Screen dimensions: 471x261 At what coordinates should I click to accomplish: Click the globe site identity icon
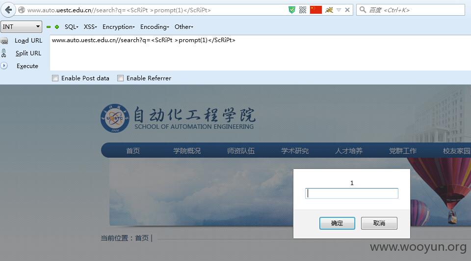pyautogui.click(x=22, y=10)
